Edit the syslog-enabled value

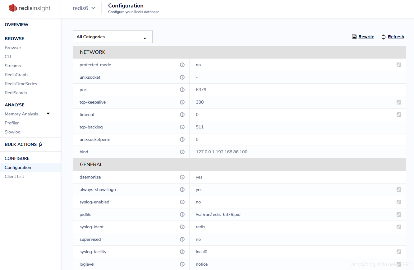coord(399,202)
